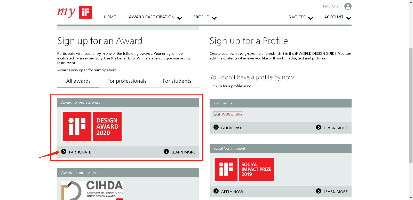Viewport: 413px width, 200px height.
Task: Switch to the For professionals tab
Action: (x=126, y=81)
